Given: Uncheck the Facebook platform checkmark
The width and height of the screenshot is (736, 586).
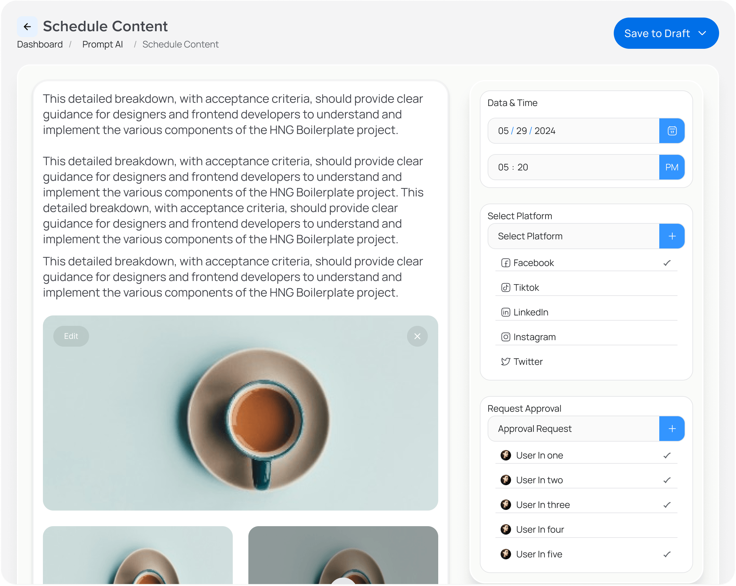Looking at the screenshot, I should 667,263.
